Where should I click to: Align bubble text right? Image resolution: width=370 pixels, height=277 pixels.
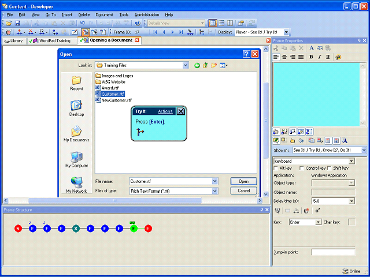click(293, 57)
